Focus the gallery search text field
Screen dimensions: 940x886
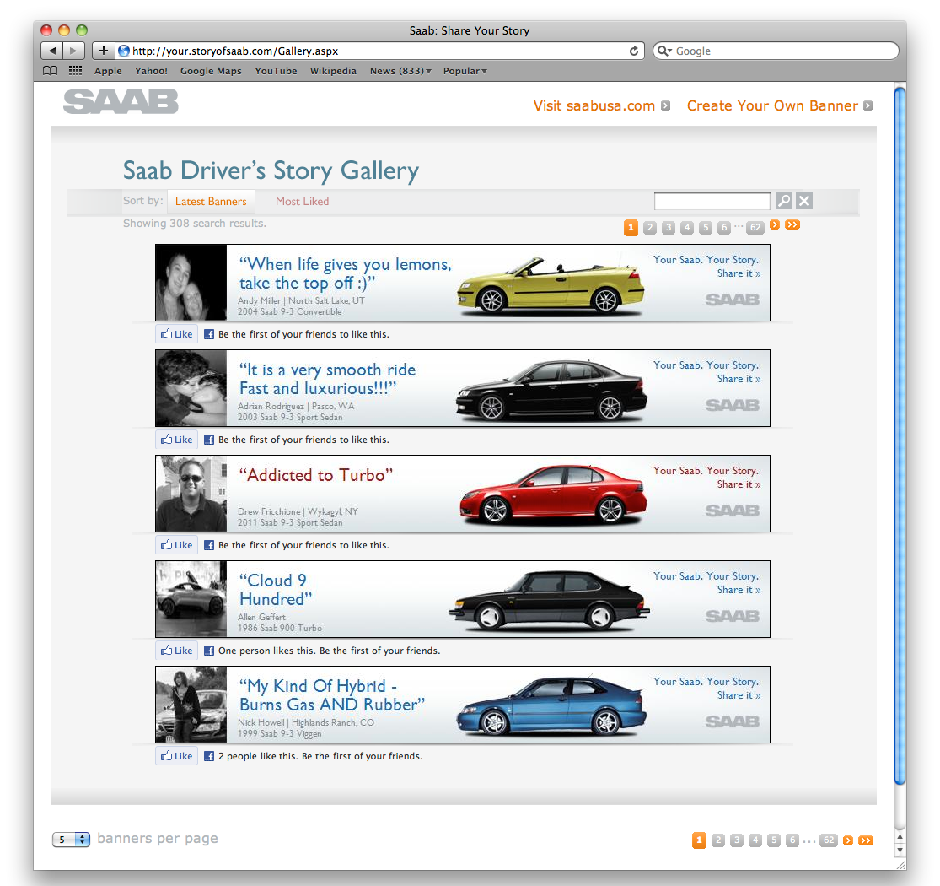[712, 201]
